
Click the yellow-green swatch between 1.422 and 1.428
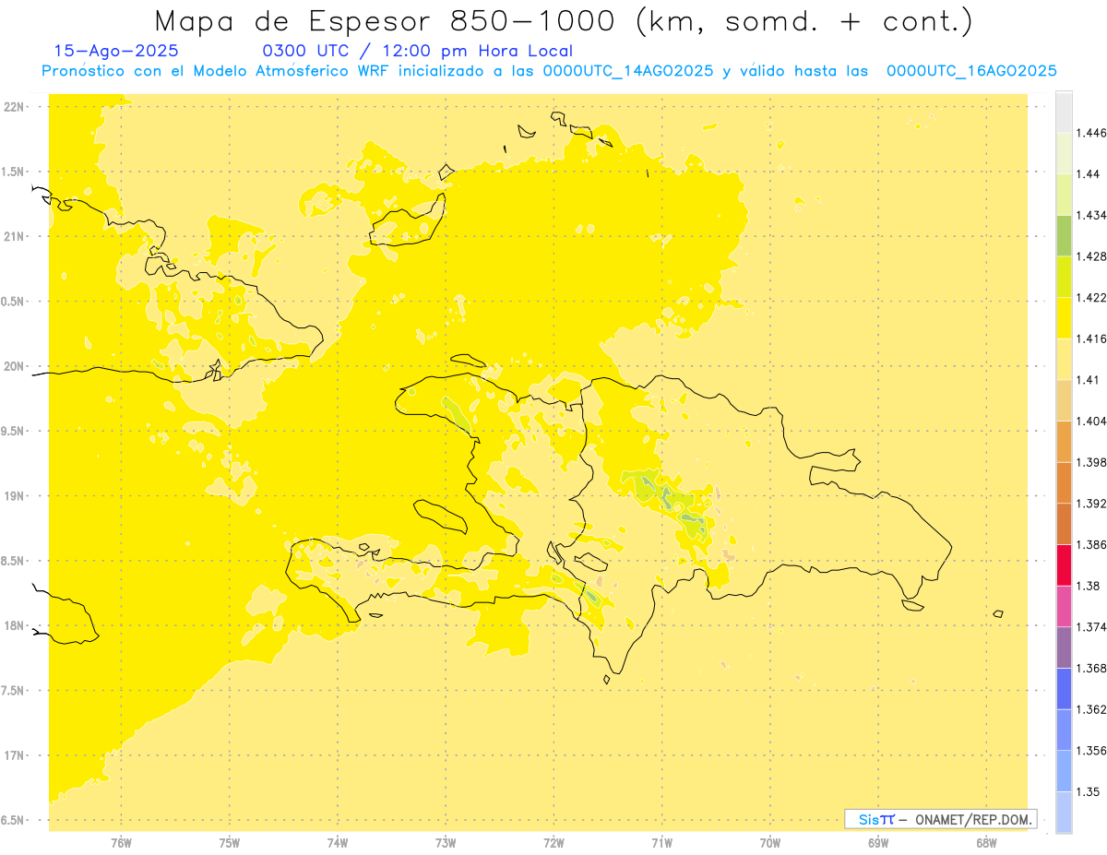click(1064, 277)
